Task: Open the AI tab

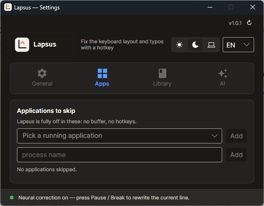Action: click(x=222, y=78)
